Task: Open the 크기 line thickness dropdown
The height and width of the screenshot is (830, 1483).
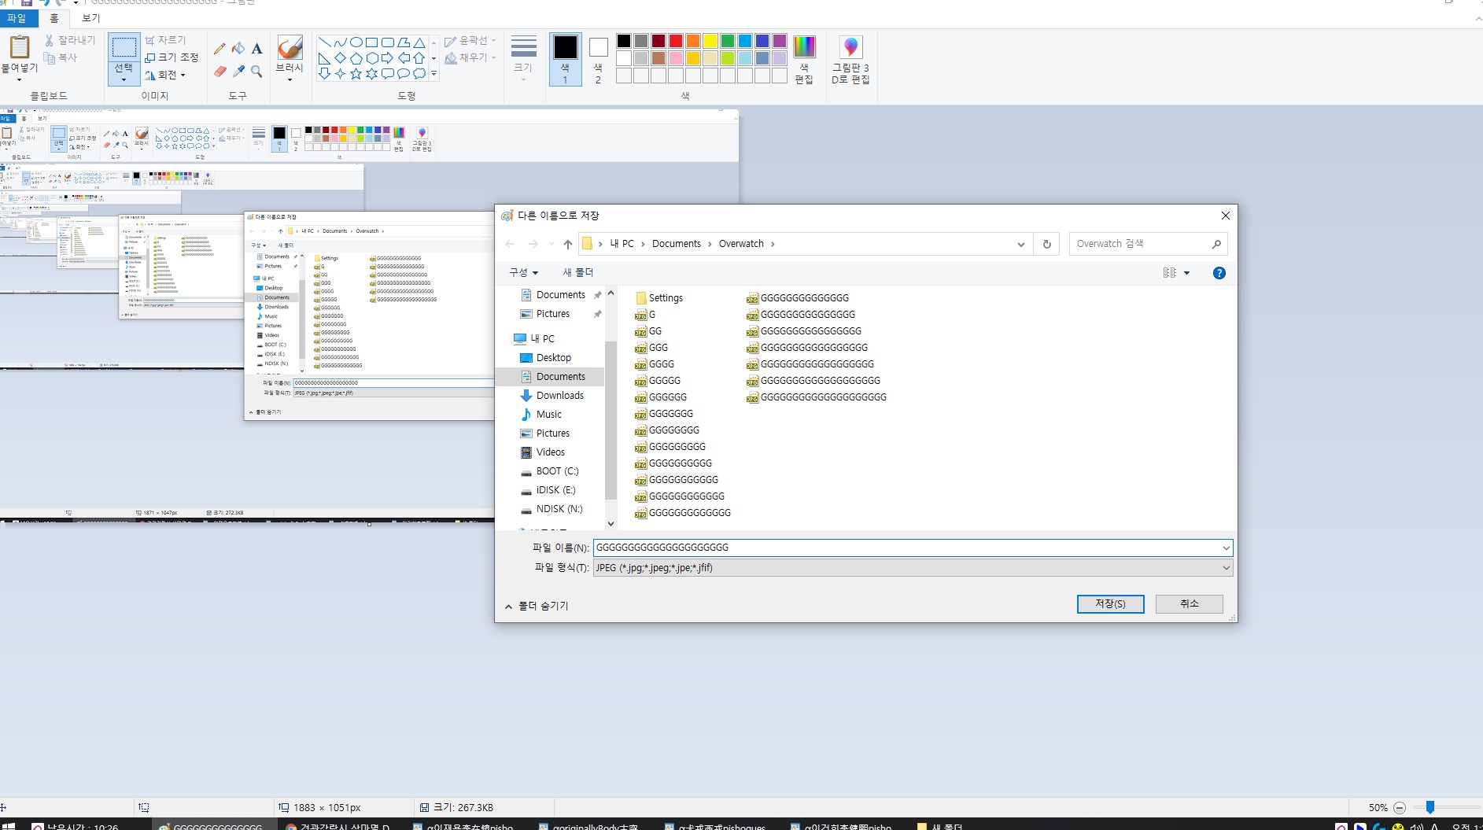Action: click(x=523, y=60)
